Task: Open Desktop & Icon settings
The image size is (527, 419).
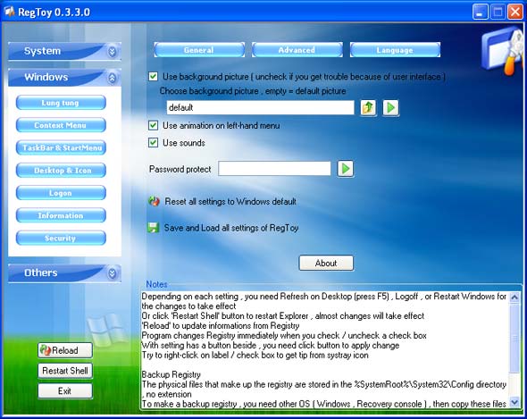Action: [61, 171]
